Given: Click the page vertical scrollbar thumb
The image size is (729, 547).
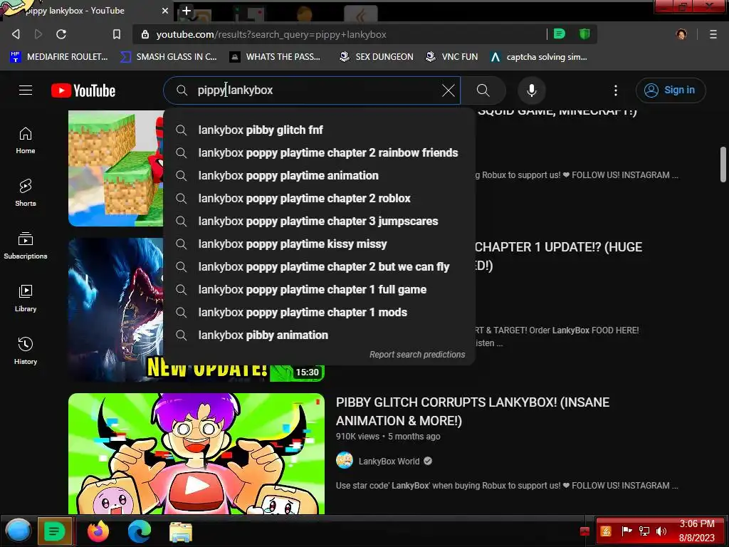Looking at the screenshot, I should pyautogui.click(x=723, y=165).
